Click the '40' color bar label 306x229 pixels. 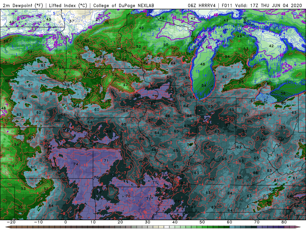pos(175,222)
